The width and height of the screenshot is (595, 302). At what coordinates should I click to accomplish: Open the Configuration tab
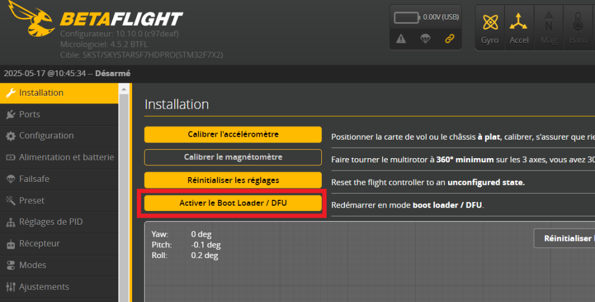(46, 136)
